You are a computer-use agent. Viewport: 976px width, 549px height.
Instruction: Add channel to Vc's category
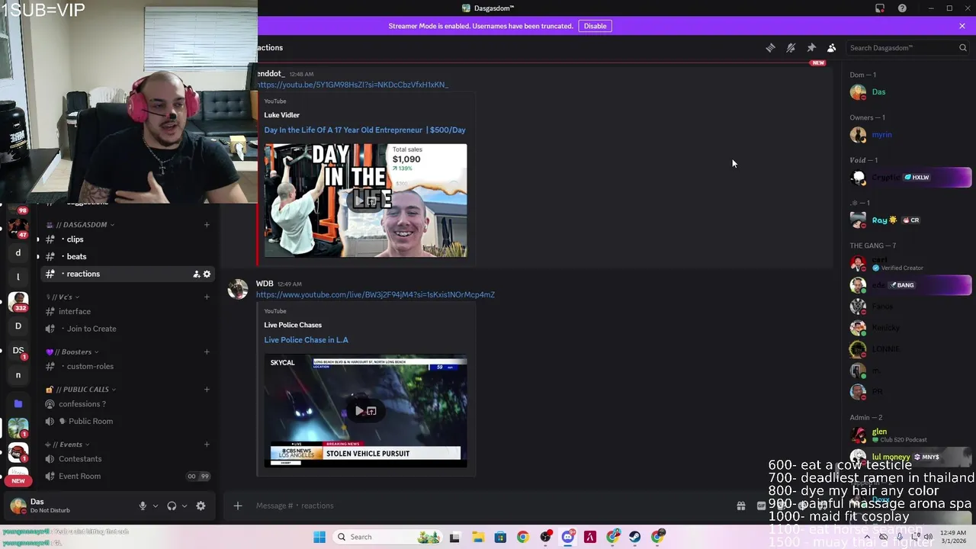click(x=207, y=297)
